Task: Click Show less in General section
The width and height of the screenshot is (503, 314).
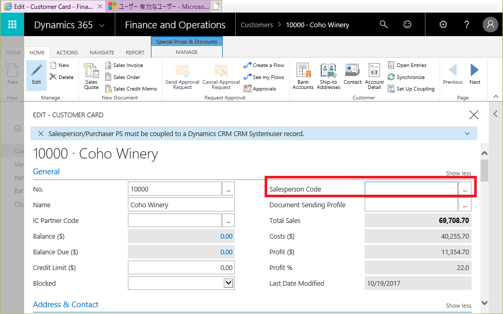Action: pyautogui.click(x=458, y=173)
